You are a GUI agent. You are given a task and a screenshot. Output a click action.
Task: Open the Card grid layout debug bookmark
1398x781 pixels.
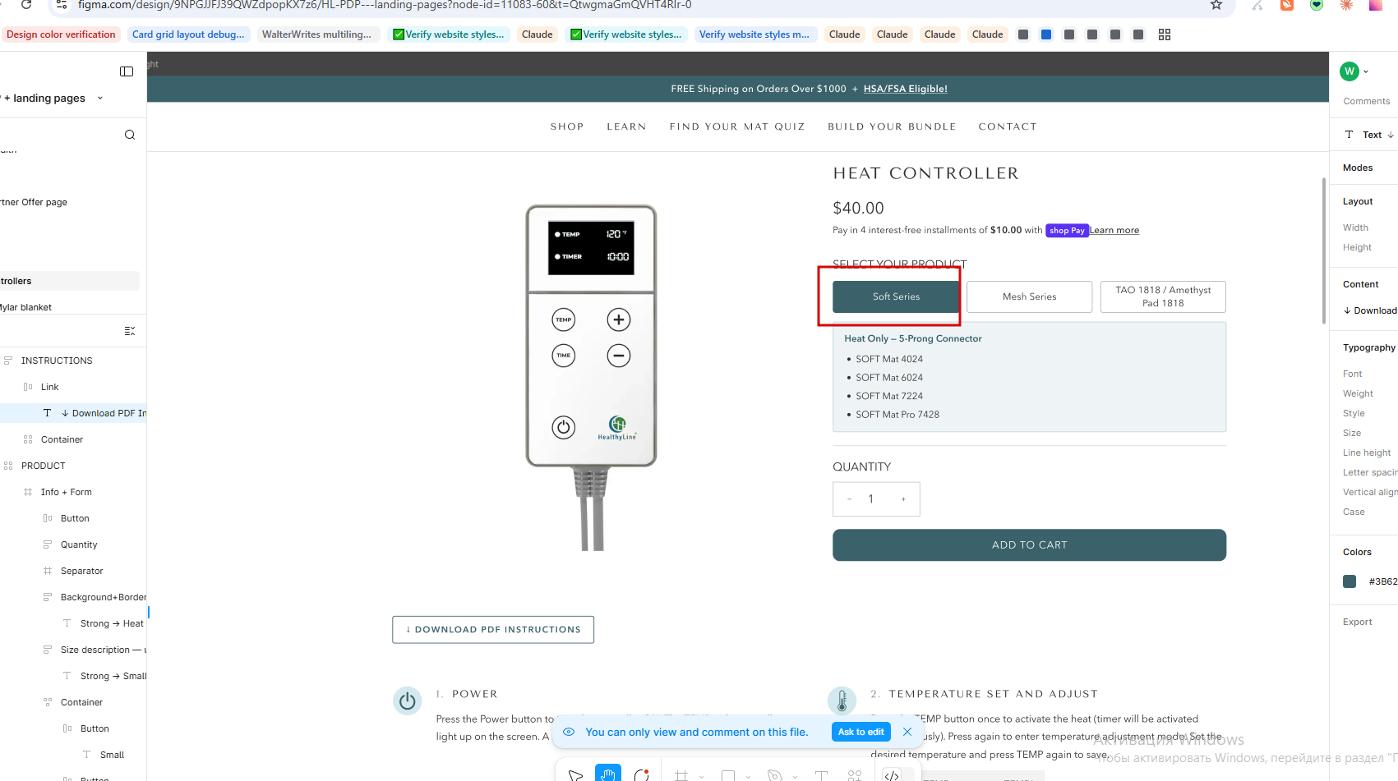pyautogui.click(x=188, y=34)
